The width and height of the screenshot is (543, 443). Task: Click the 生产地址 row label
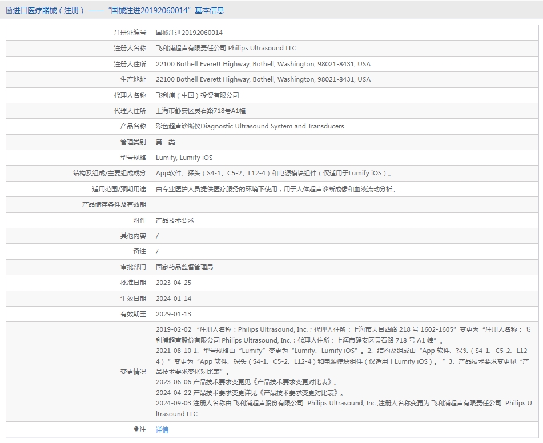tap(134, 80)
